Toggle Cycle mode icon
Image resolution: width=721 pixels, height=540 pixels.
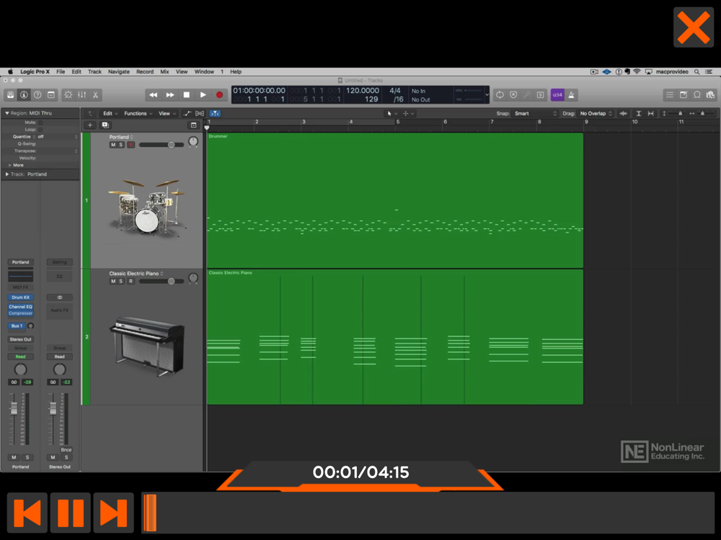500,95
